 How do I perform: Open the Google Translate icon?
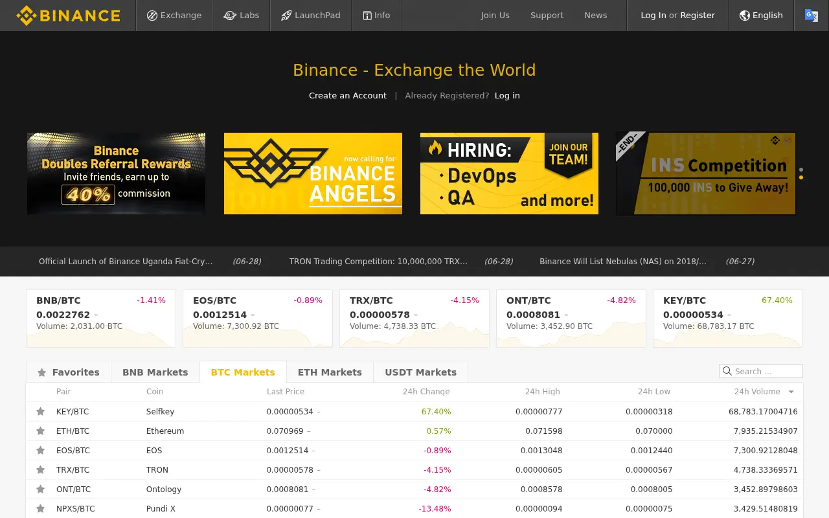tap(811, 16)
